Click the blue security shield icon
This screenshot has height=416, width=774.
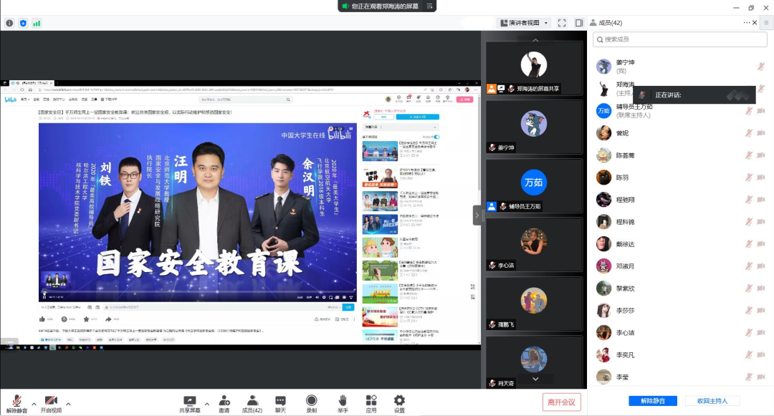tap(23, 23)
